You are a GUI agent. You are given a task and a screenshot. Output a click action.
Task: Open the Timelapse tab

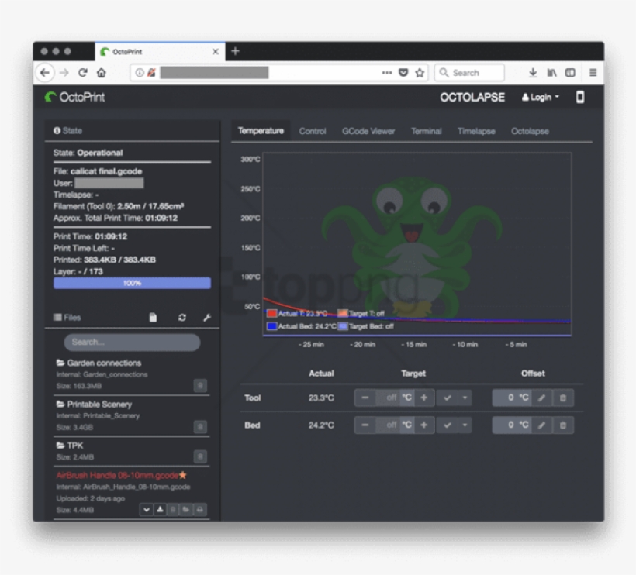[x=476, y=131]
